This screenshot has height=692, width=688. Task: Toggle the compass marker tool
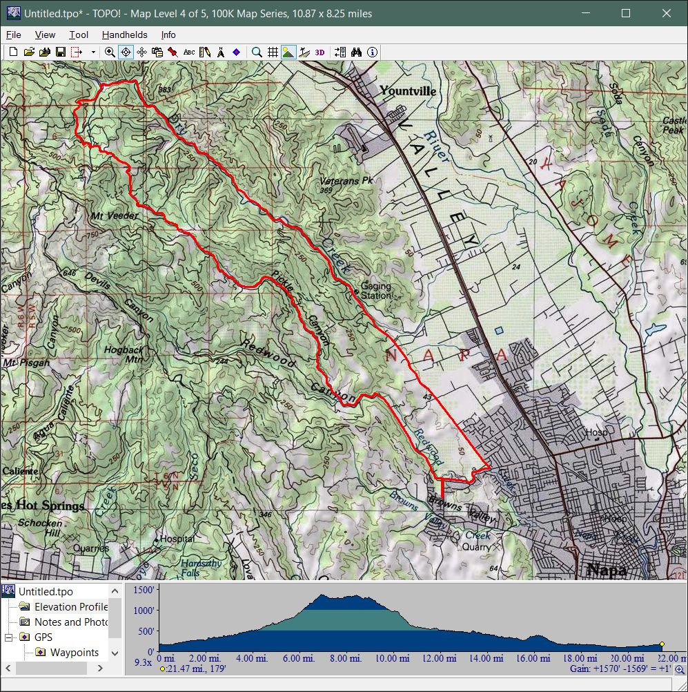click(221, 52)
